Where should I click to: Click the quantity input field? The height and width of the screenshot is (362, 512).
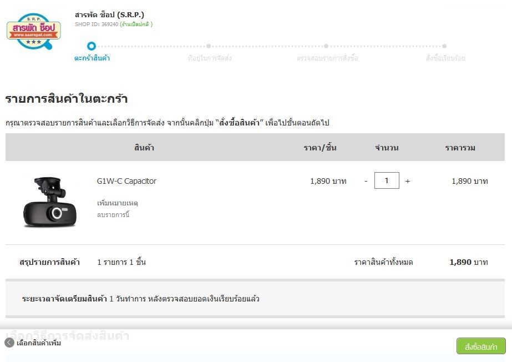pyautogui.click(x=387, y=181)
